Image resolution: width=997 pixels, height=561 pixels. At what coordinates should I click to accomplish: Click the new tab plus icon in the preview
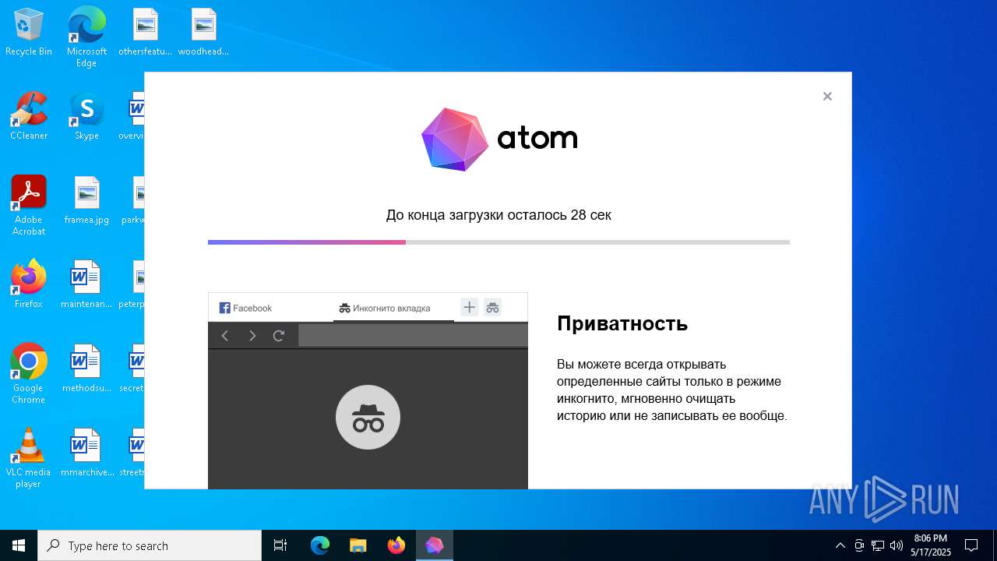(x=469, y=307)
